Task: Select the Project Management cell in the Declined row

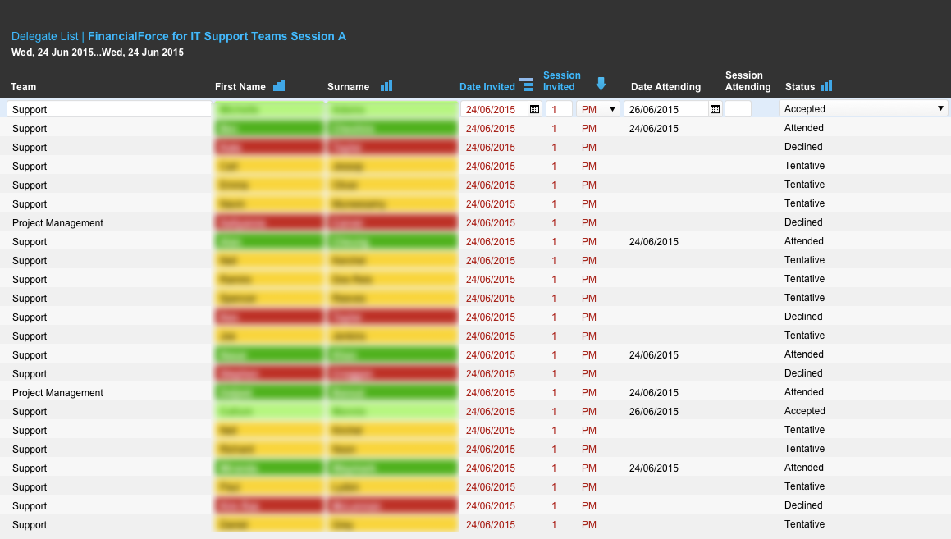Action: click(x=57, y=222)
